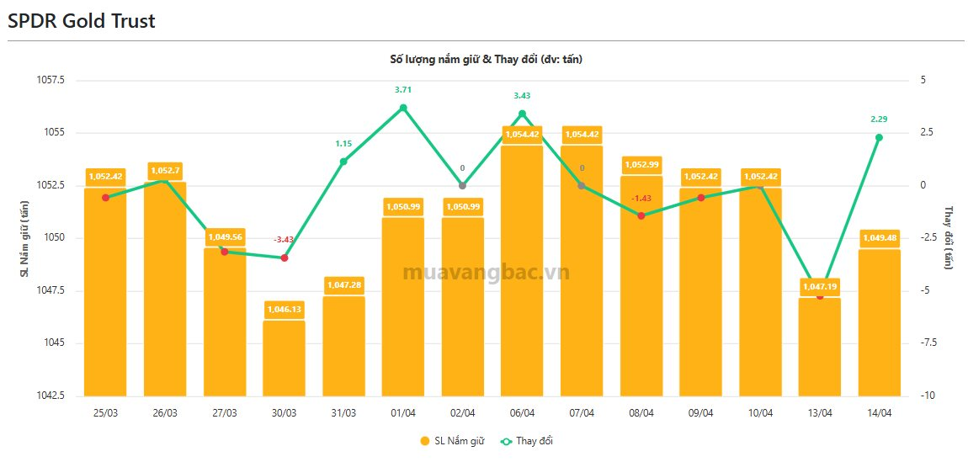The height and width of the screenshot is (462, 968).
Task: Click the 30/03 date label
Action: (284, 413)
